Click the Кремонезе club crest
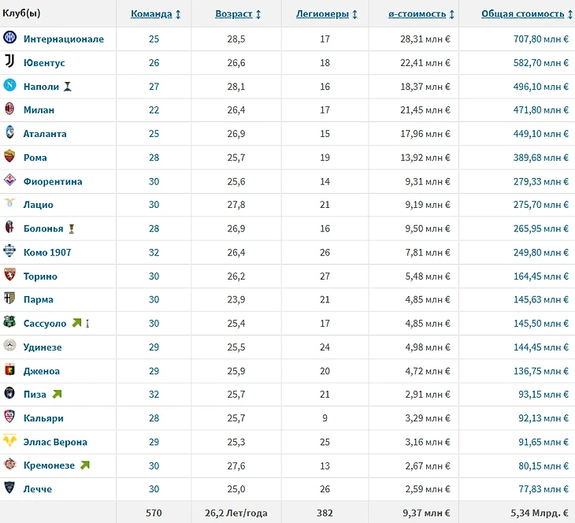 10,464
